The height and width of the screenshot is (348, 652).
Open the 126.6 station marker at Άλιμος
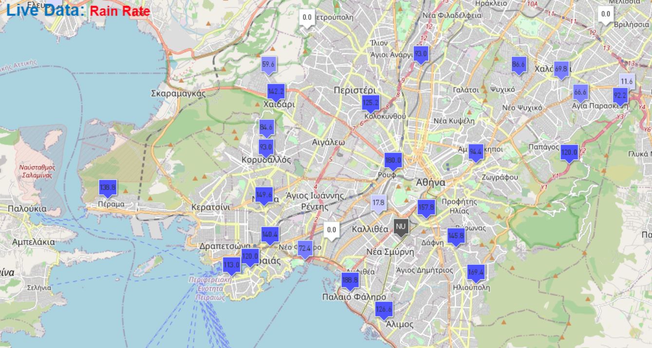[384, 310]
